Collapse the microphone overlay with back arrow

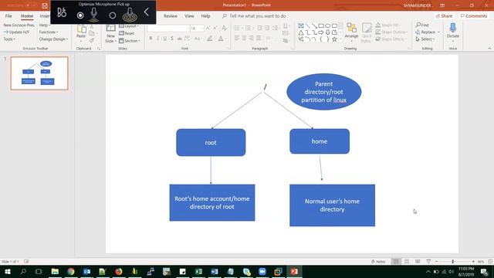click(x=147, y=12)
